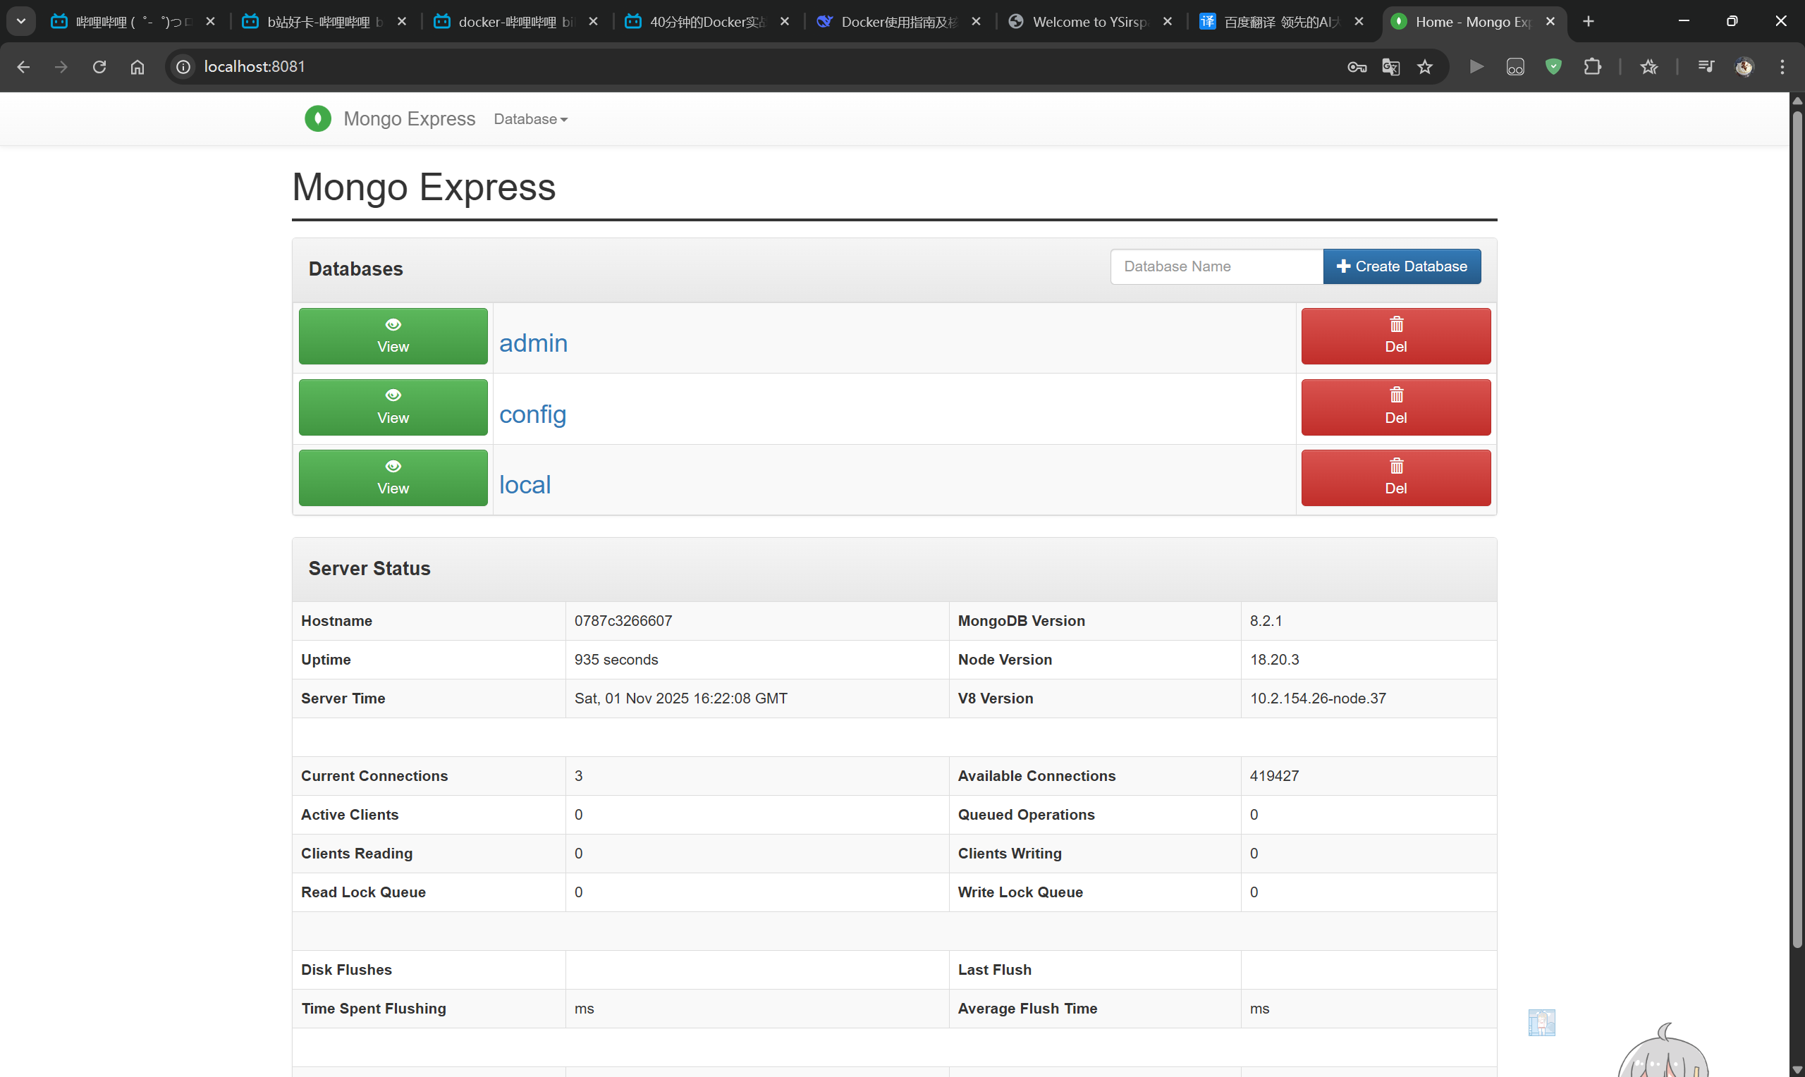Screen dimensions: 1805x1077
Task: Focus the Database Name input field
Action: (x=1216, y=266)
